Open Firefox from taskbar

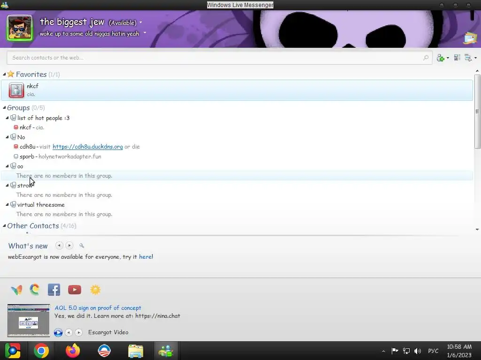pos(73,351)
